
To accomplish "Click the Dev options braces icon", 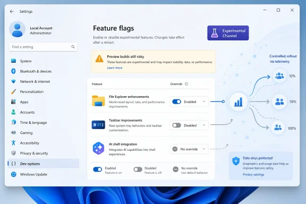I will click(14, 164).
